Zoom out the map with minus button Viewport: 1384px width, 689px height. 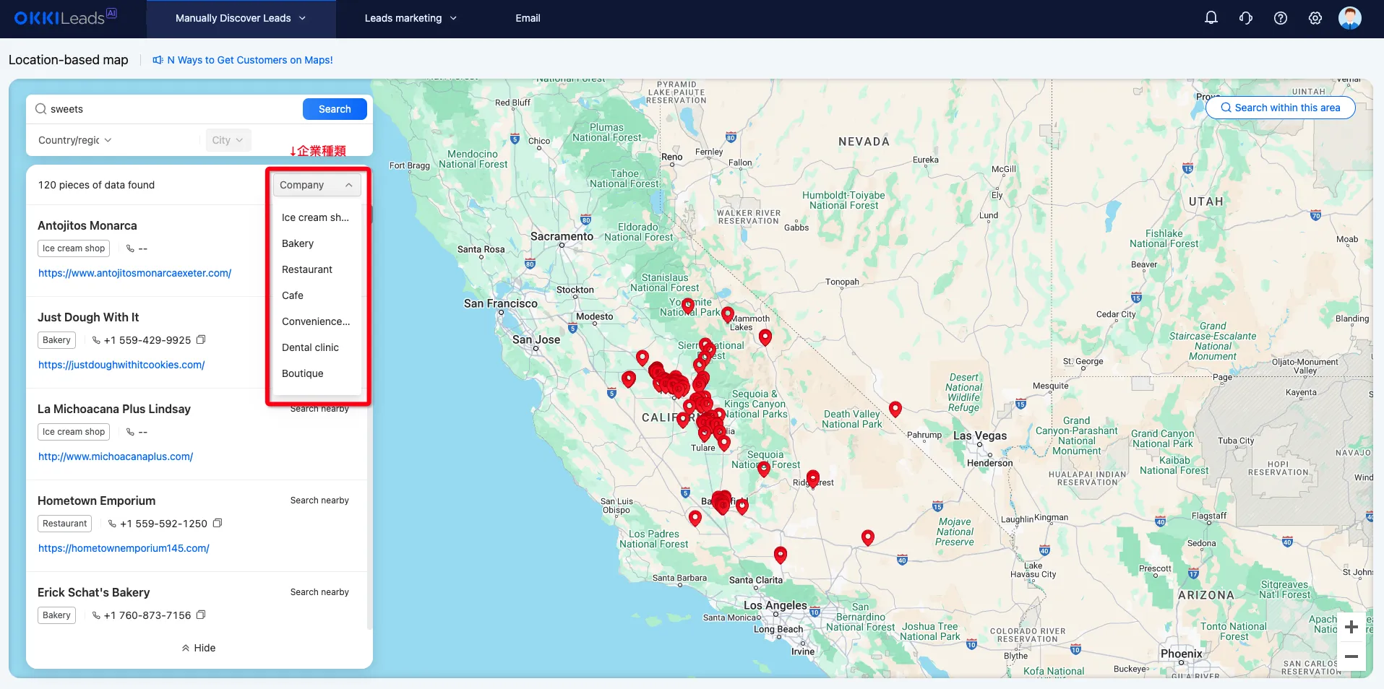(x=1351, y=656)
